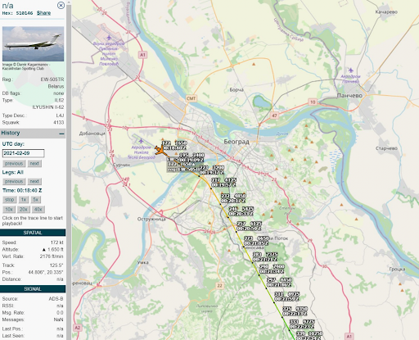Click the CMT road shield
The height and width of the screenshot is (340, 419).
(x=191, y=98)
